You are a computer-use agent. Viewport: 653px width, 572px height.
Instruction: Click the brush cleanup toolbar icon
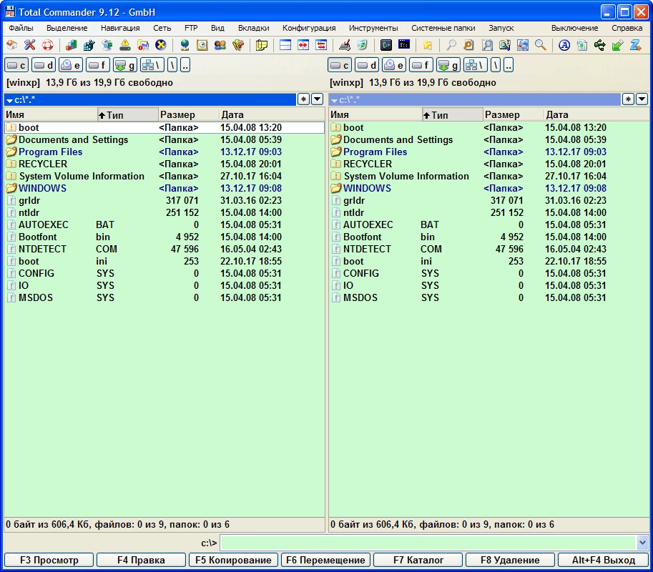(x=345, y=45)
